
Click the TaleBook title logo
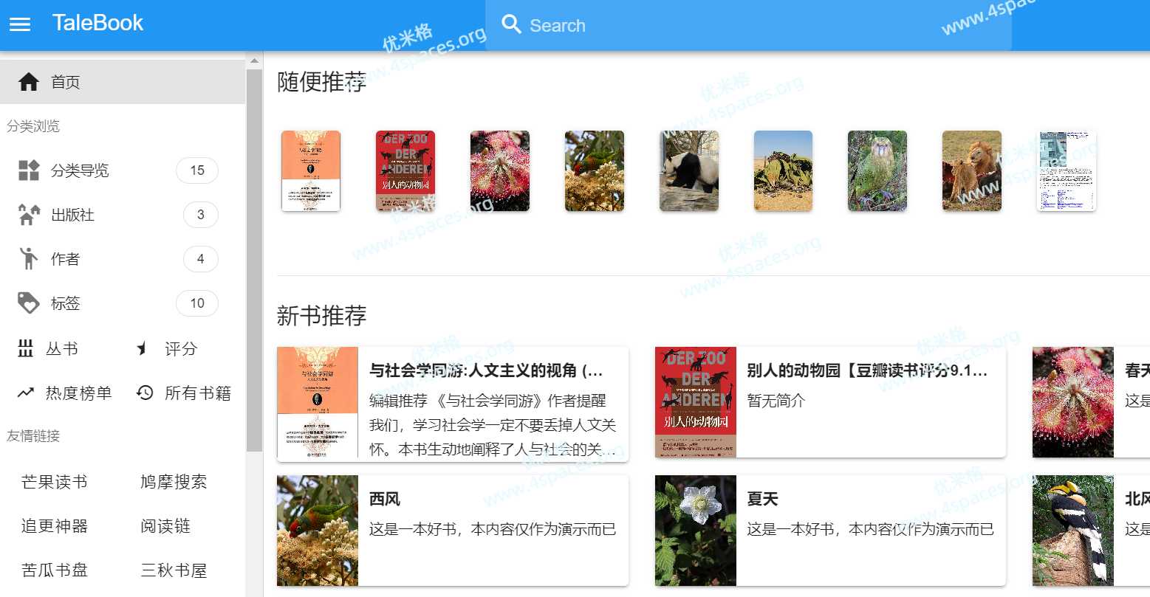tap(97, 24)
